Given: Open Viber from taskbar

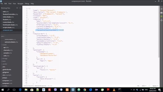Looking at the screenshot, I should click(x=56, y=90).
